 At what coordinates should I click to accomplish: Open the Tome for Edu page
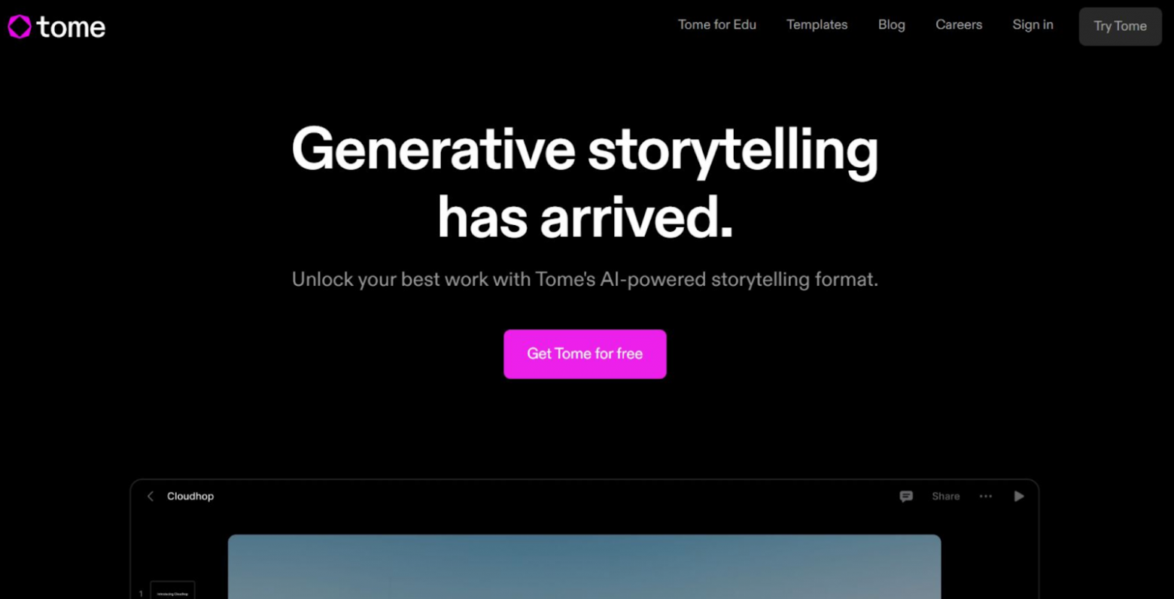716,25
